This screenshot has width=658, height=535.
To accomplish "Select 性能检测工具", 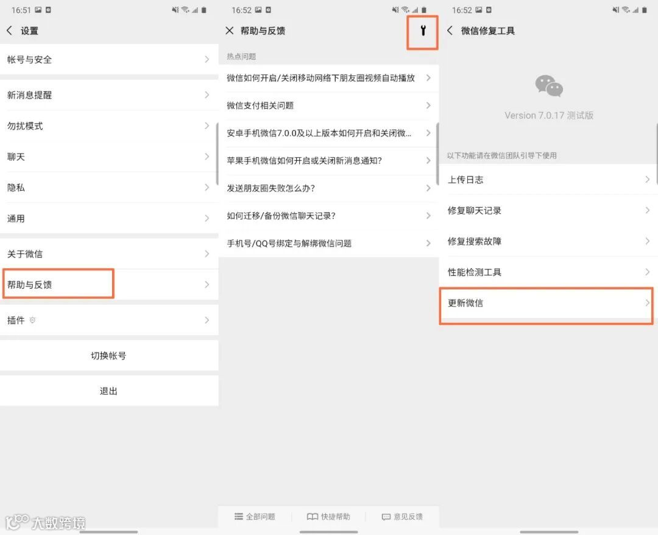I will coord(548,272).
